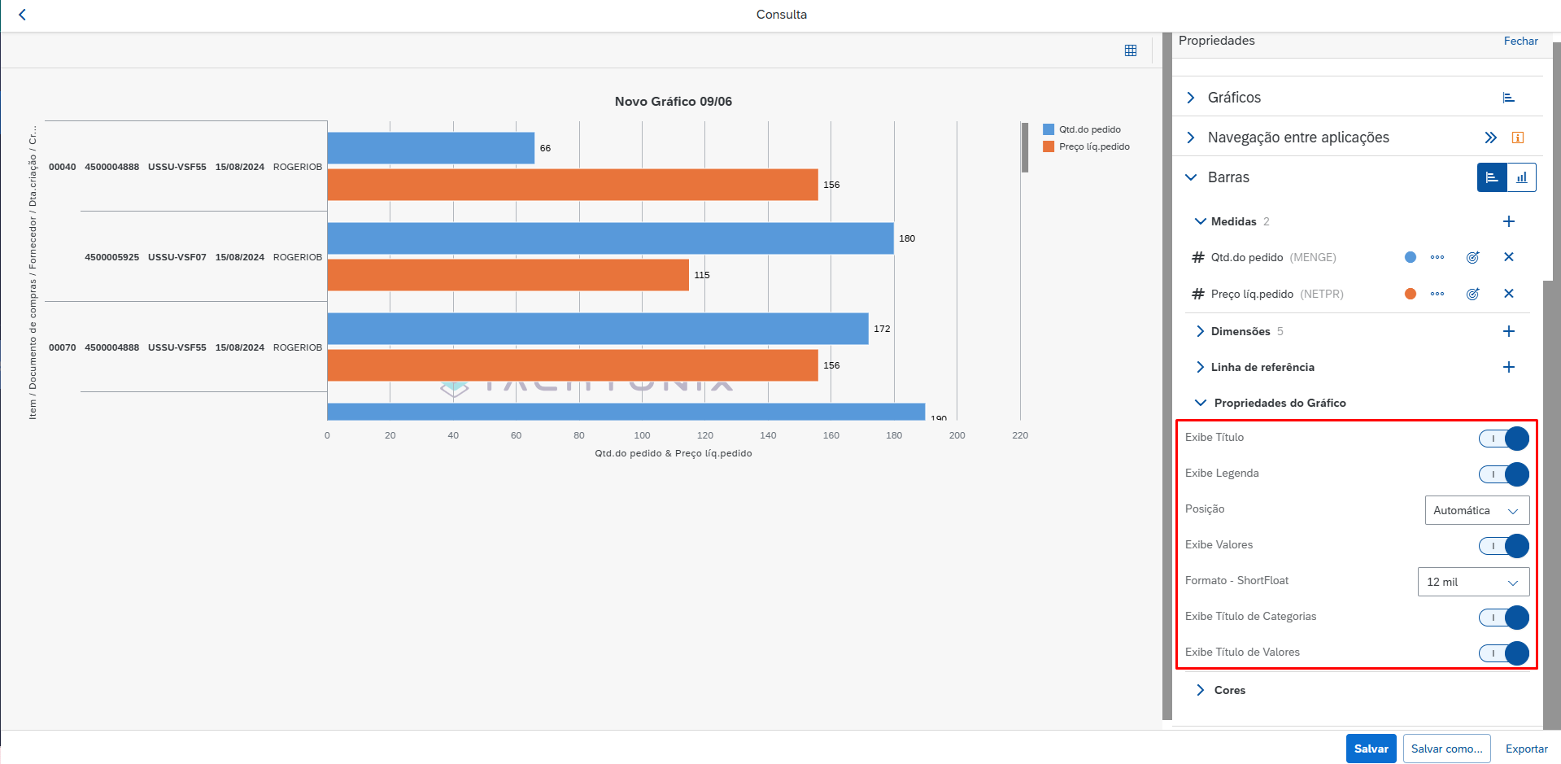Close the properties panel via Fechar

coord(1520,41)
